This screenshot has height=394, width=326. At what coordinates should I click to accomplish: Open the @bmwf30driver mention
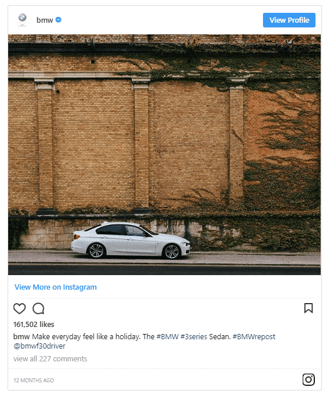pyautogui.click(x=39, y=346)
